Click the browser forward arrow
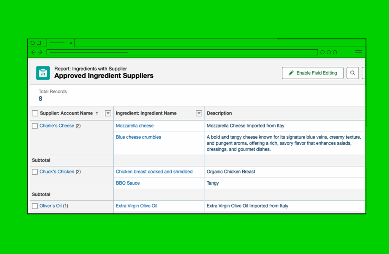Screen dimensions: 389x254 (x=40, y=52)
